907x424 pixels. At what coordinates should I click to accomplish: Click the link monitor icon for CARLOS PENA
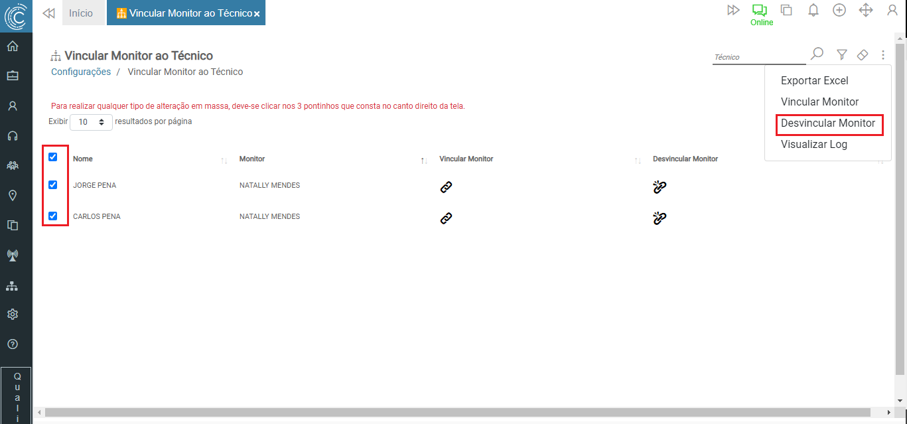446,218
